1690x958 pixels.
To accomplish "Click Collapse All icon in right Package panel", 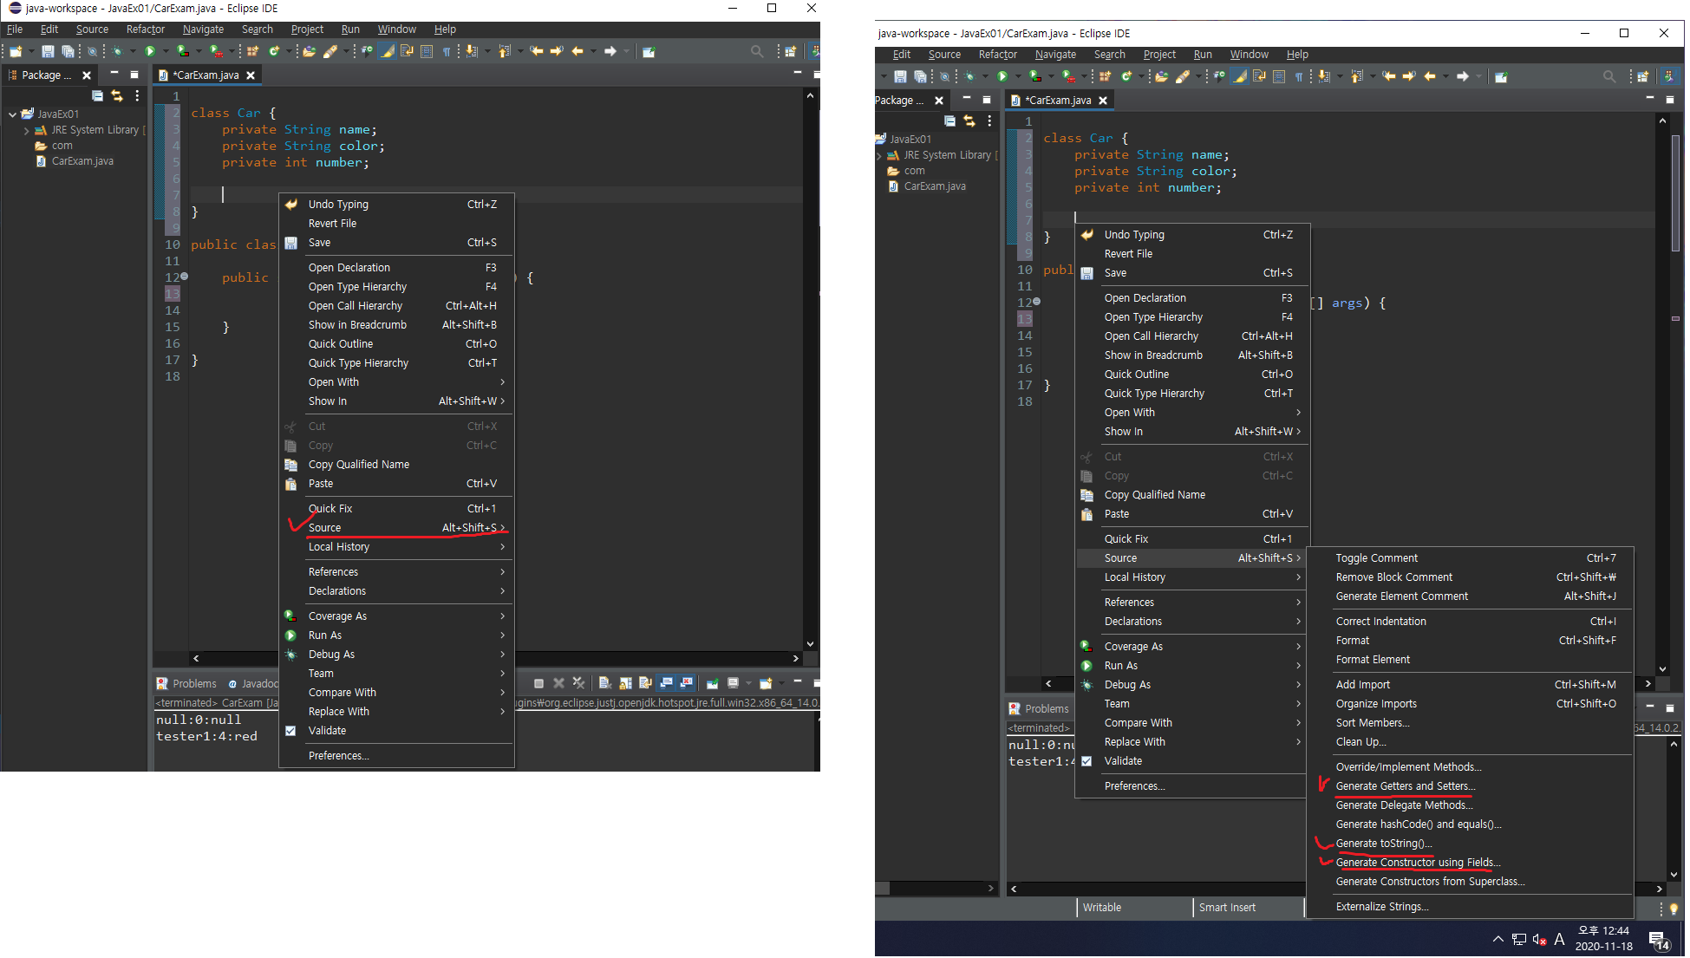I will click(x=949, y=121).
